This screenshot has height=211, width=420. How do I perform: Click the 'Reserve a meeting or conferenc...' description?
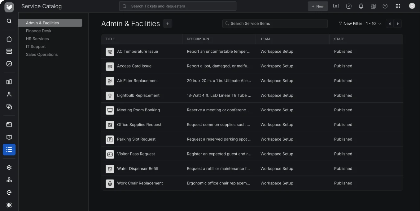pyautogui.click(x=218, y=110)
